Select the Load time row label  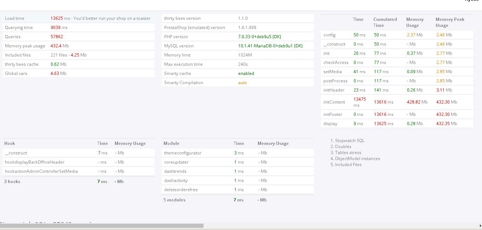click(15, 18)
